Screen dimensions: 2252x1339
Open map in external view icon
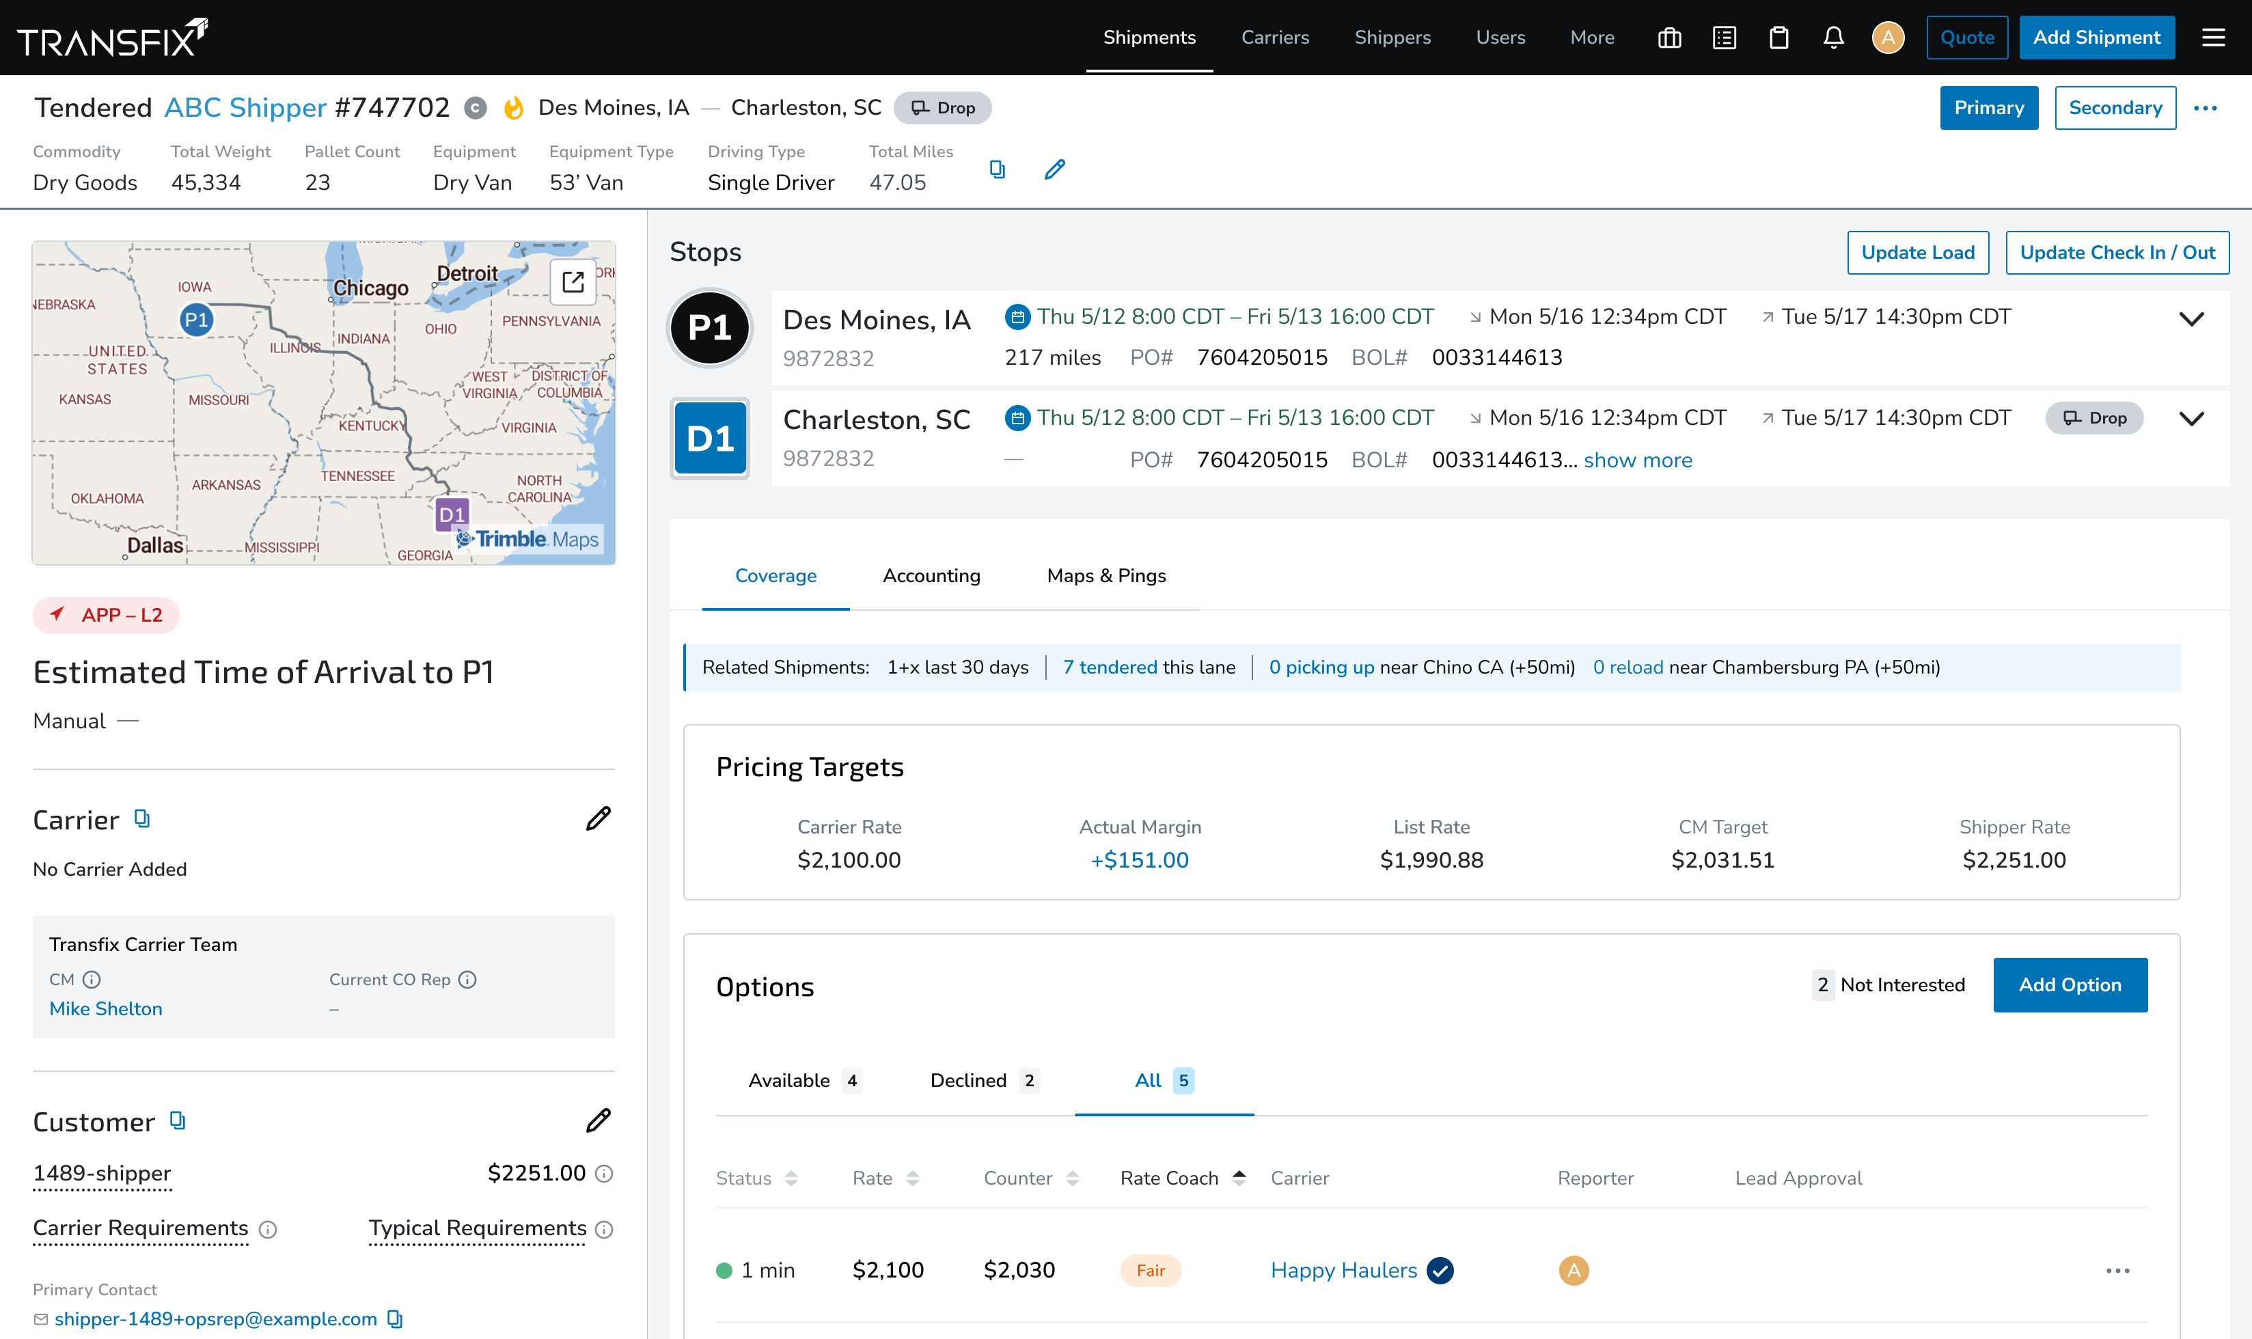point(572,282)
